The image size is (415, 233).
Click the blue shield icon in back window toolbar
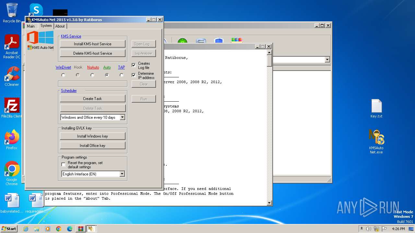[219, 41]
